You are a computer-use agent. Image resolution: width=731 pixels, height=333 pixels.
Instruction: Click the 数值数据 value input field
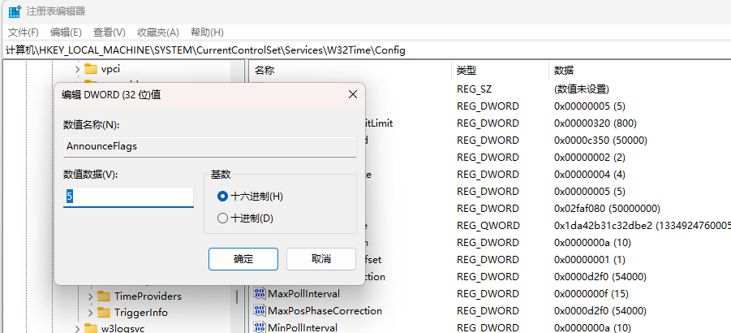[128, 197]
